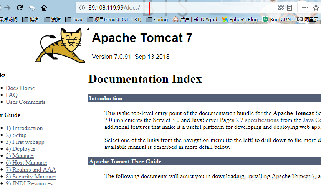The width and height of the screenshot is (321, 185).
Task: Click the QR code icon in address bar
Action: 281,8
